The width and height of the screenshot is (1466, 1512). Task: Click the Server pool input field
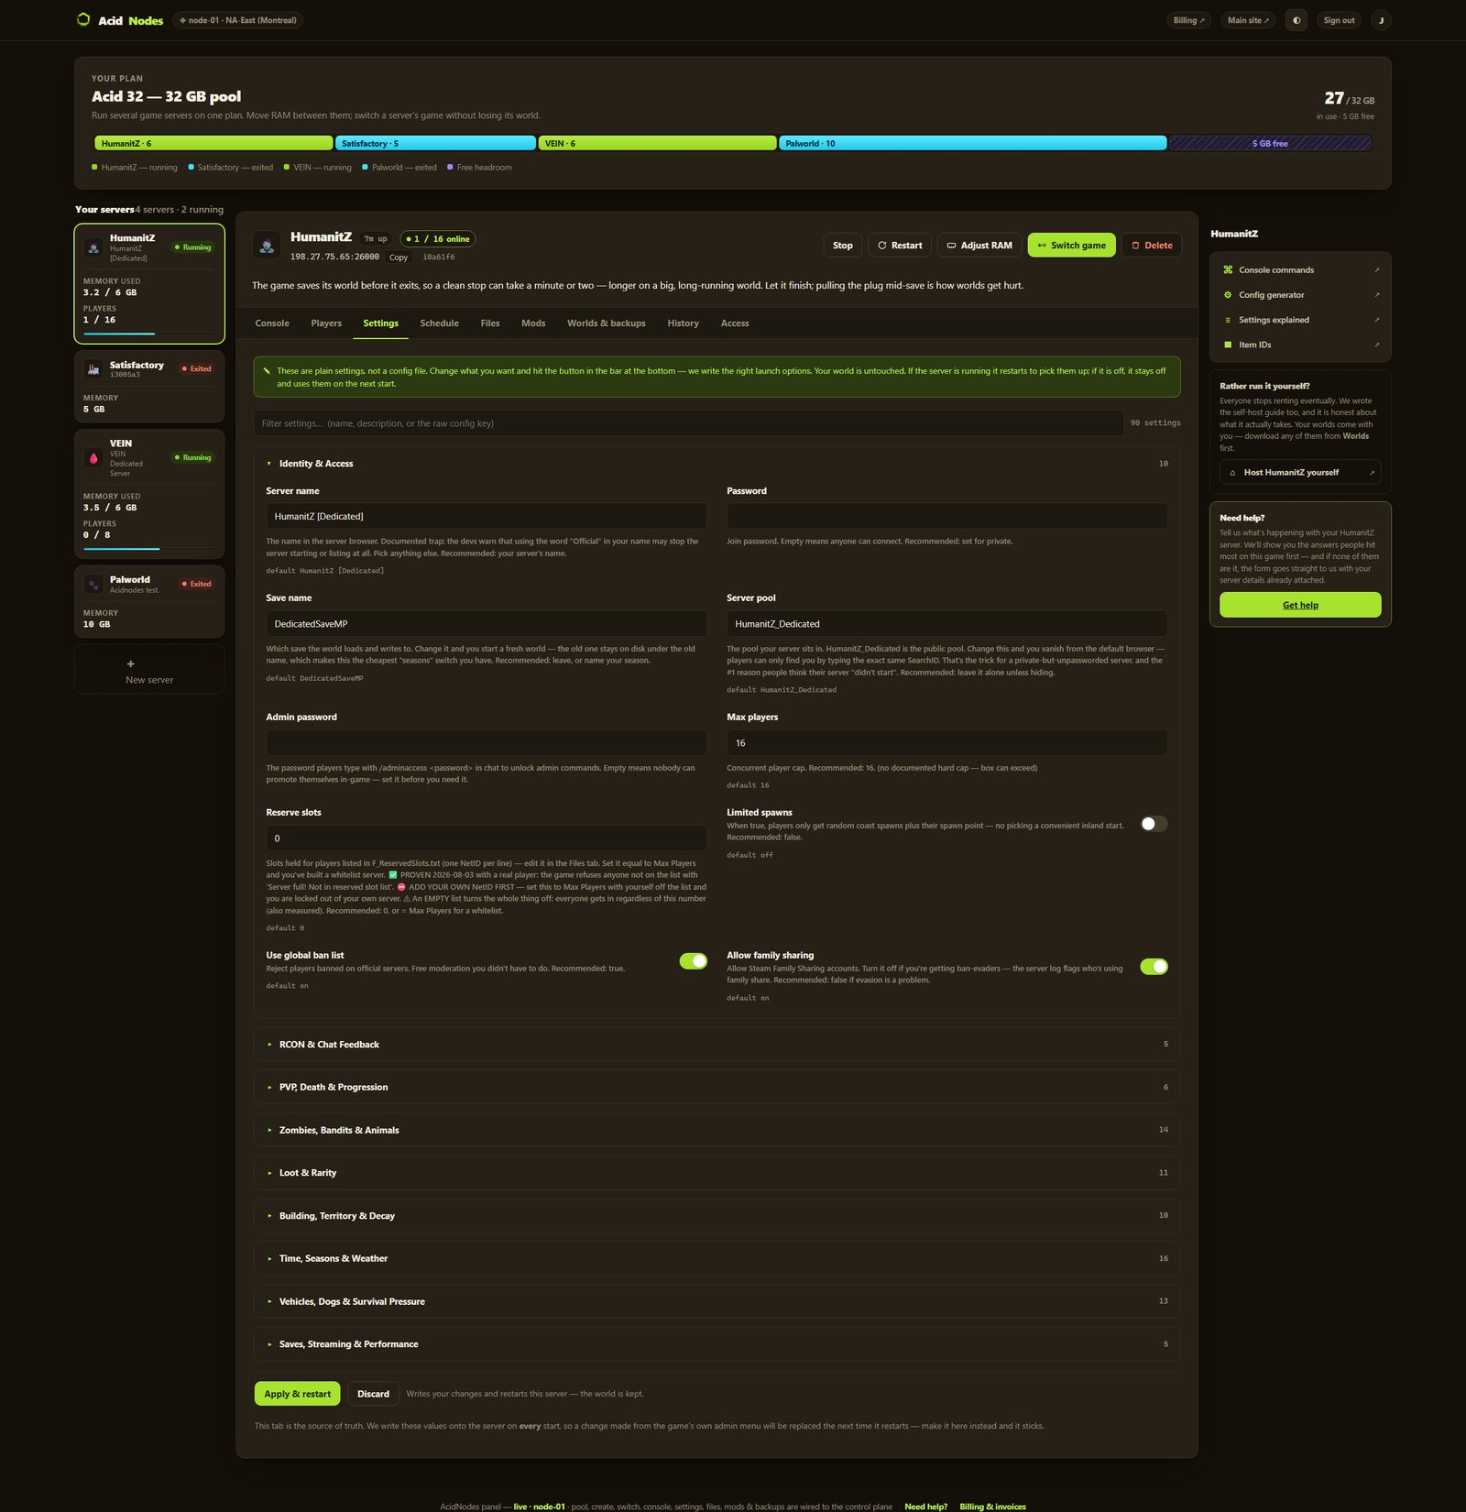click(x=946, y=623)
